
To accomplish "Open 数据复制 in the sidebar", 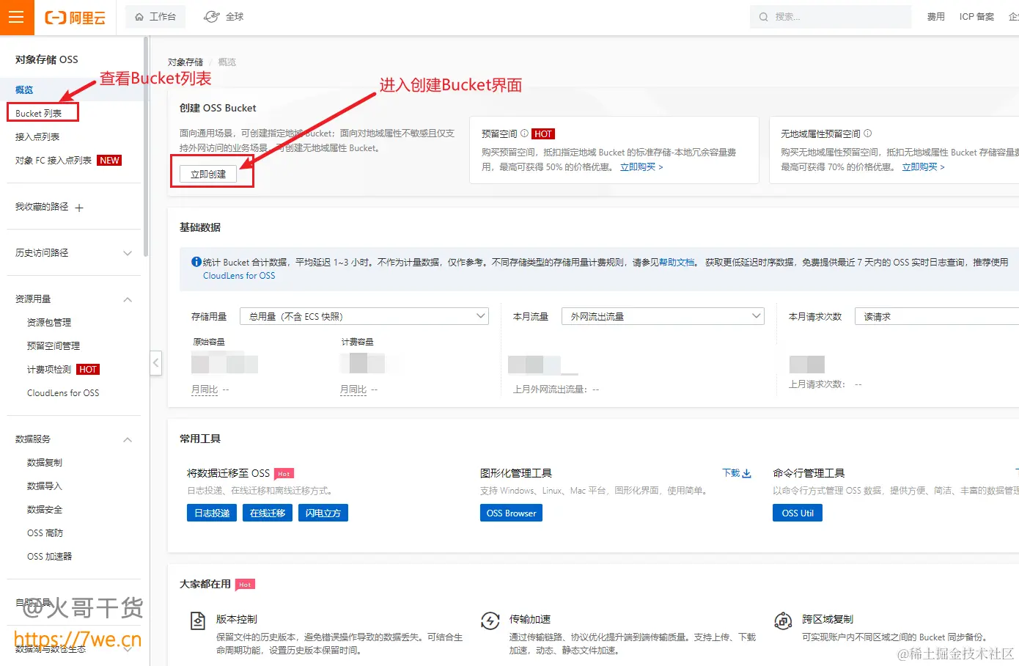I will tap(45, 462).
